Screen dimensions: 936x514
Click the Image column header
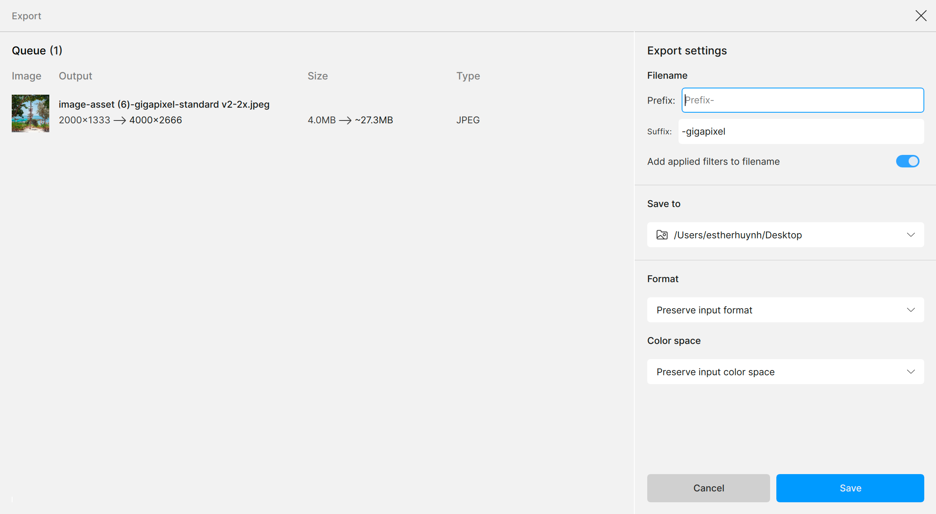click(26, 76)
